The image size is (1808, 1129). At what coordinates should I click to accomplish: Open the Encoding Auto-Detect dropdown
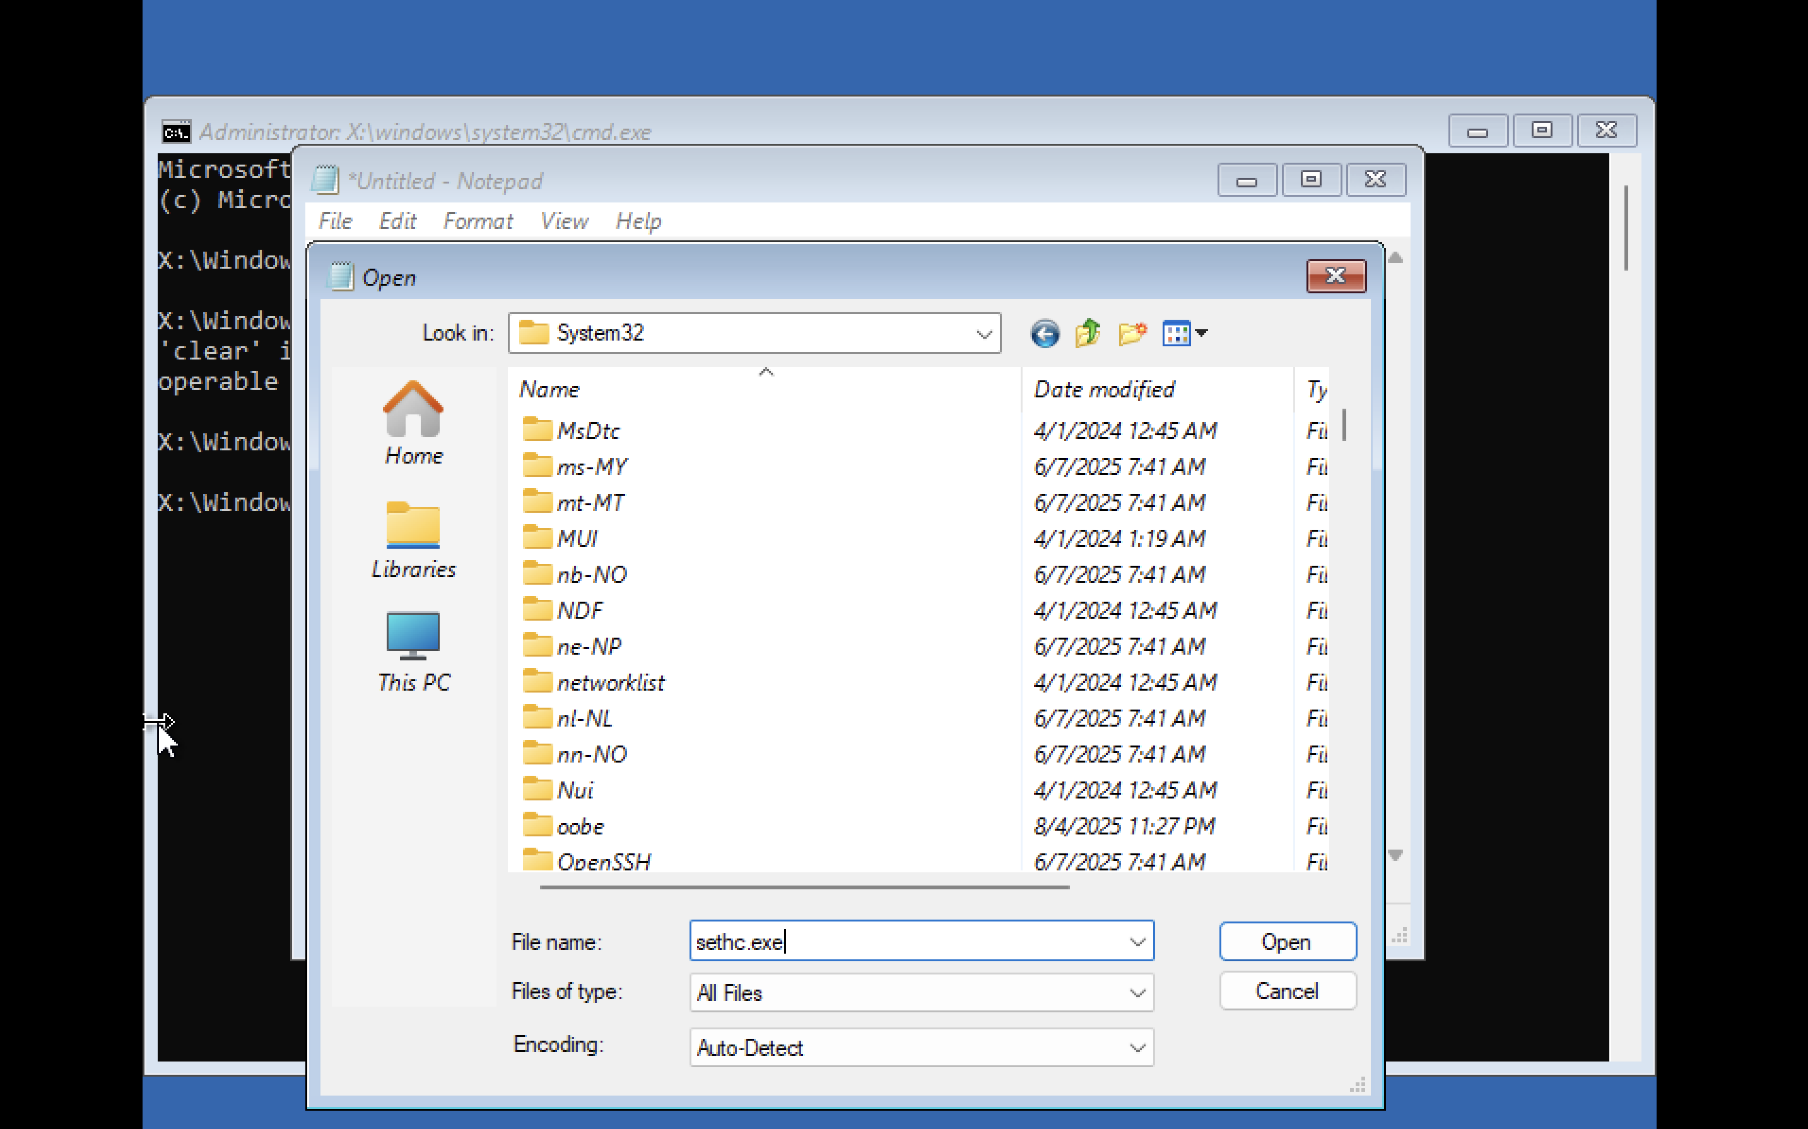coord(1137,1048)
